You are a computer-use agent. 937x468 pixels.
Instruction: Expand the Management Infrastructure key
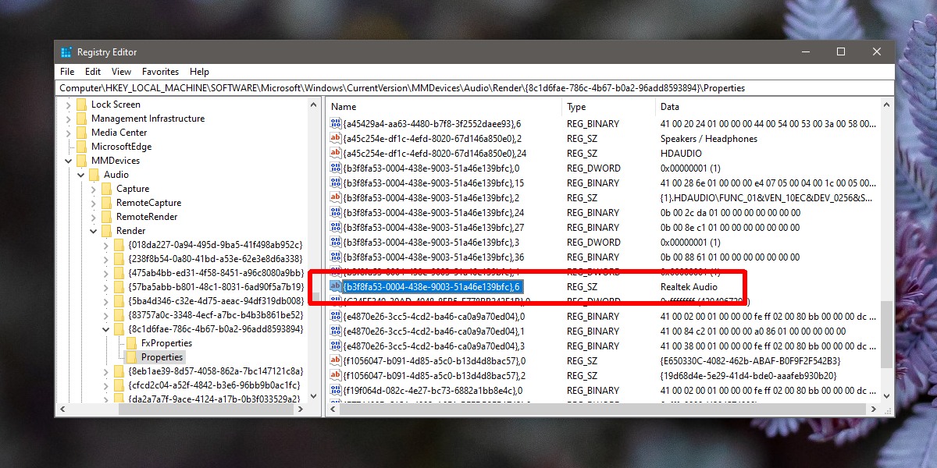69,119
